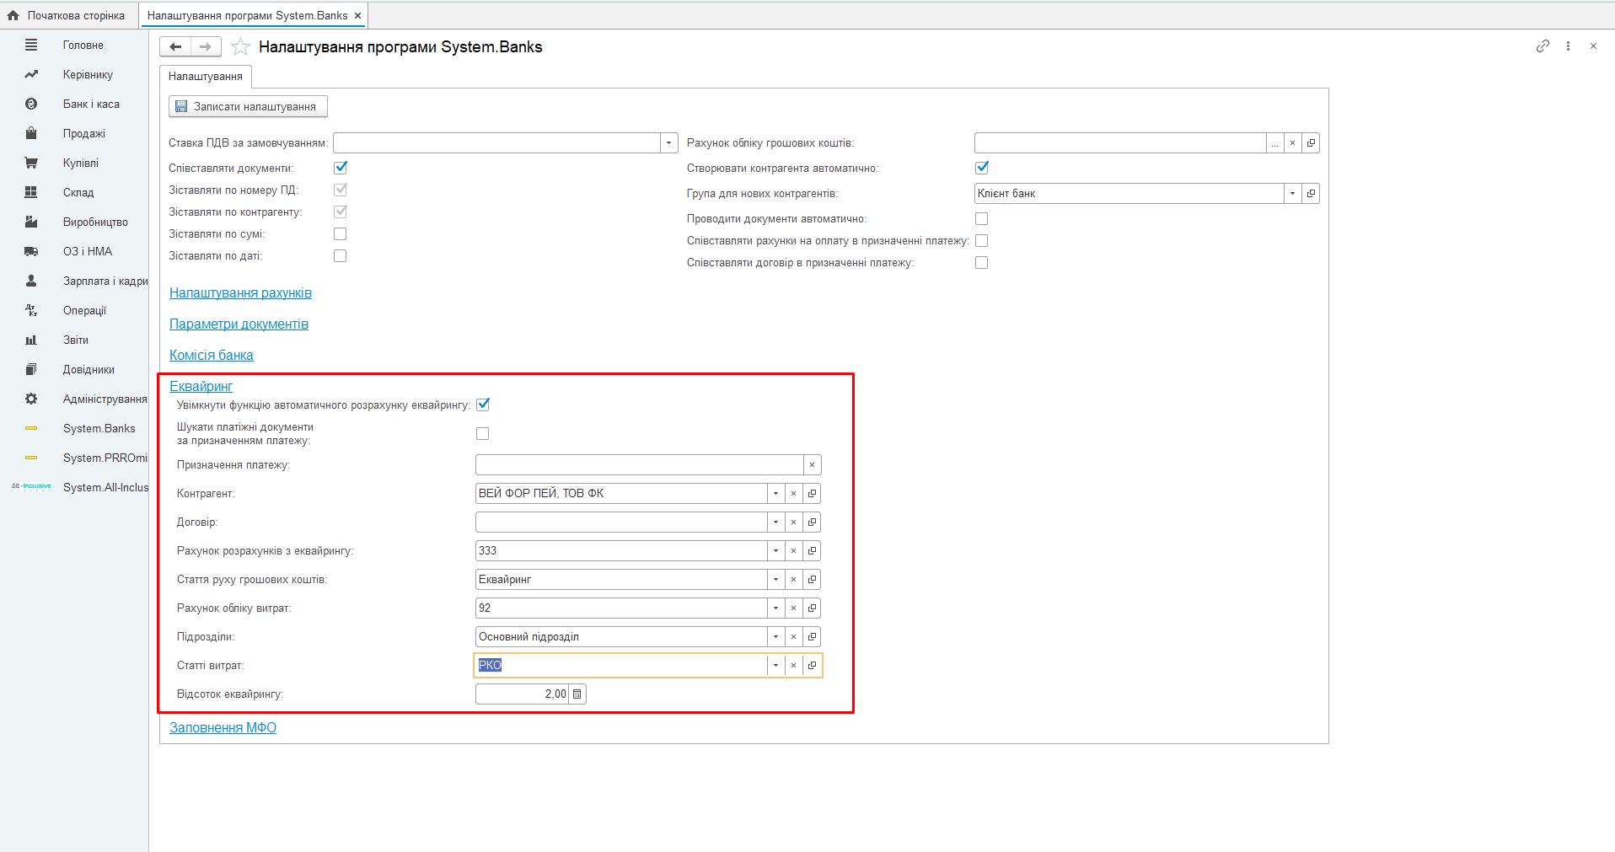Toggle Проводити документи автоматично checkbox

click(x=981, y=219)
